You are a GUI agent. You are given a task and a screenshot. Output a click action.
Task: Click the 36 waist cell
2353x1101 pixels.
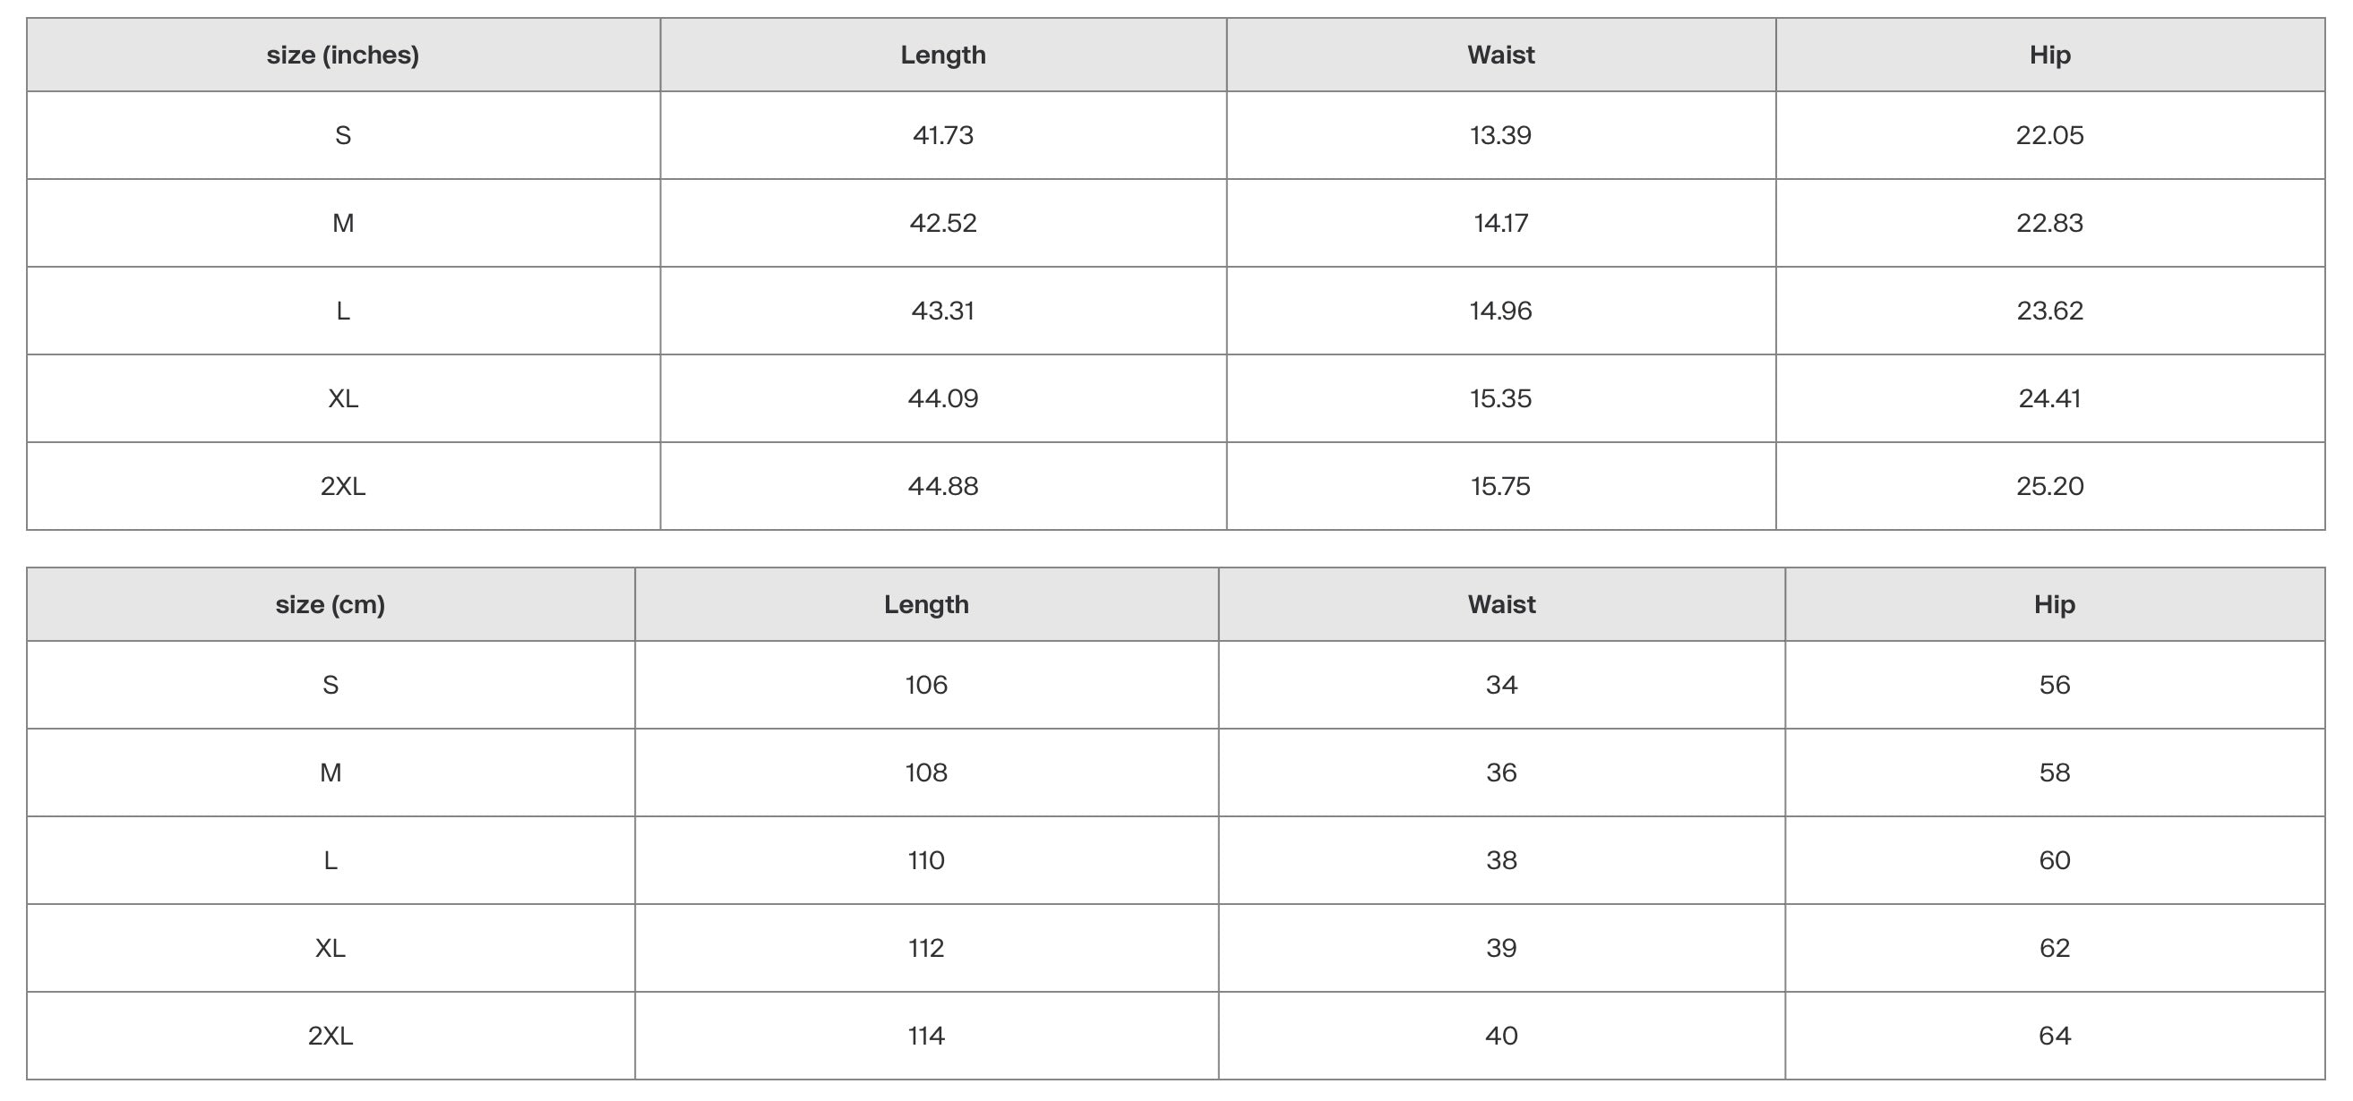click(1501, 772)
